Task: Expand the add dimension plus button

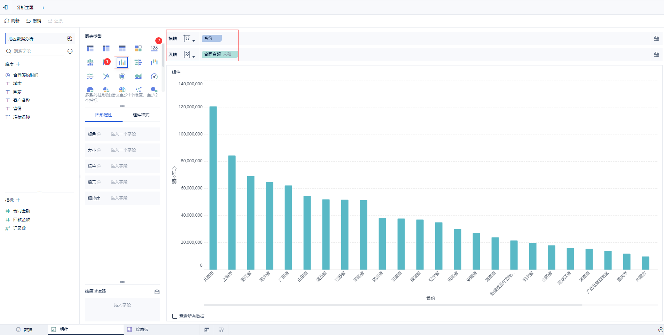Action: [18, 64]
